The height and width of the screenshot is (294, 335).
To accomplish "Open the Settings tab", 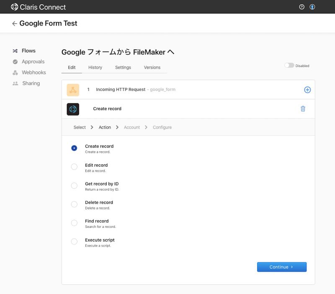I will 123,67.
